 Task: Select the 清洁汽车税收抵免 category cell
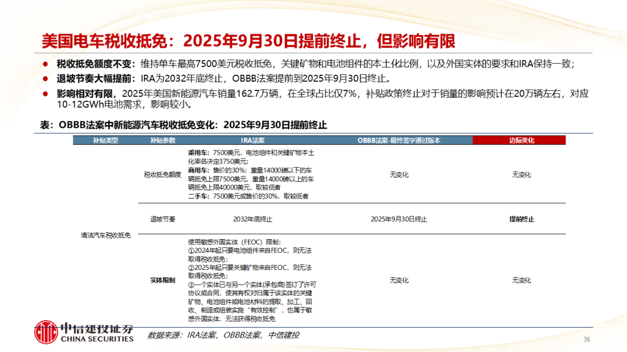click(106, 236)
